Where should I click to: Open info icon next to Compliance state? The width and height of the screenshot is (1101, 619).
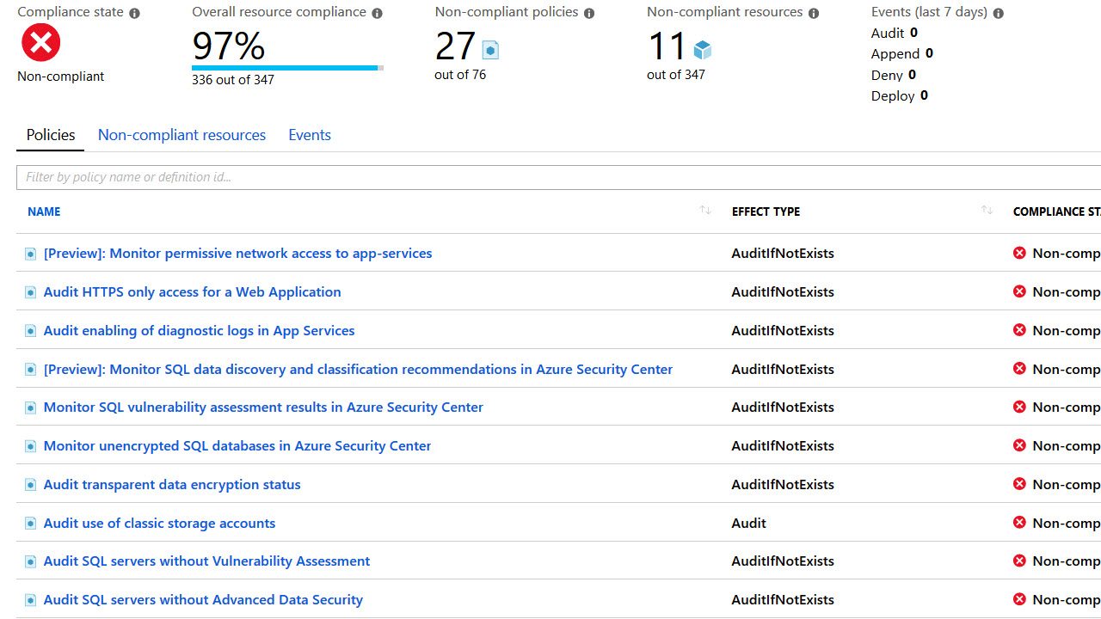[x=133, y=13]
